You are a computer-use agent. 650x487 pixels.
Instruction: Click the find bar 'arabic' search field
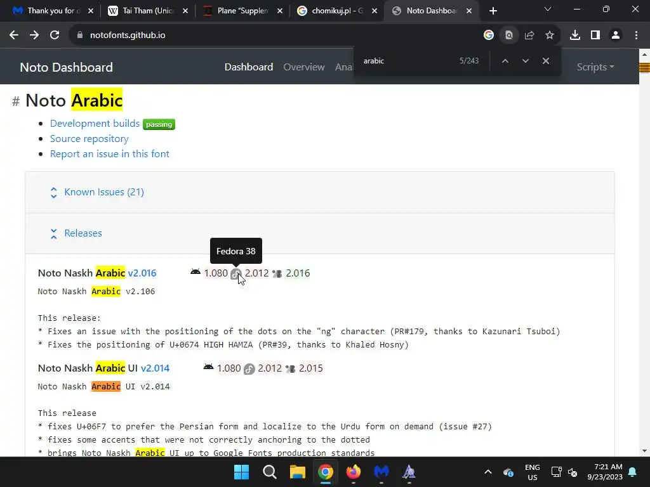[406, 61]
